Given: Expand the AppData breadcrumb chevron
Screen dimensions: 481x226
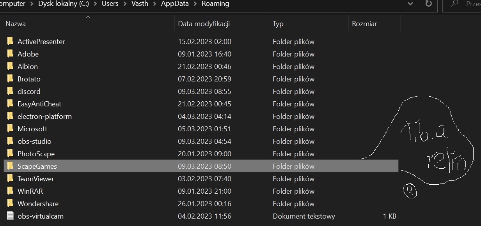Looking at the screenshot, I should pyautogui.click(x=195, y=4).
